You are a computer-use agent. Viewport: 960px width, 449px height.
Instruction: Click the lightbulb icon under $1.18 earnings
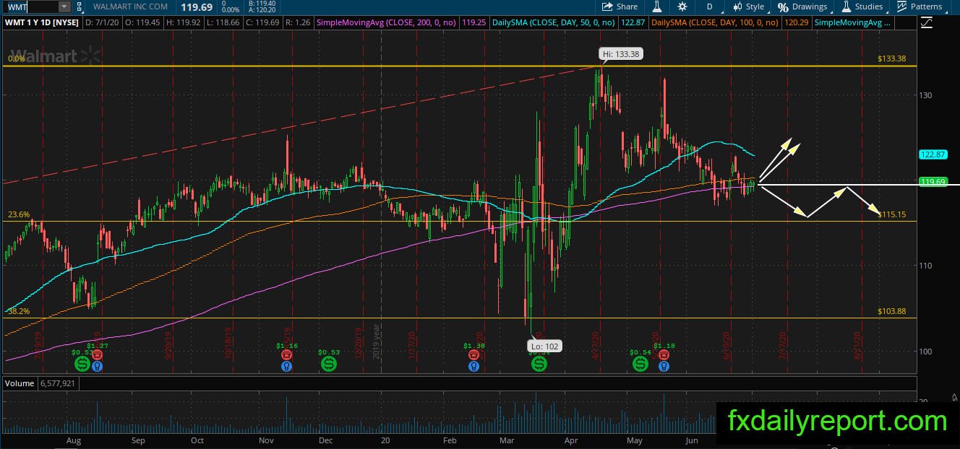click(663, 366)
